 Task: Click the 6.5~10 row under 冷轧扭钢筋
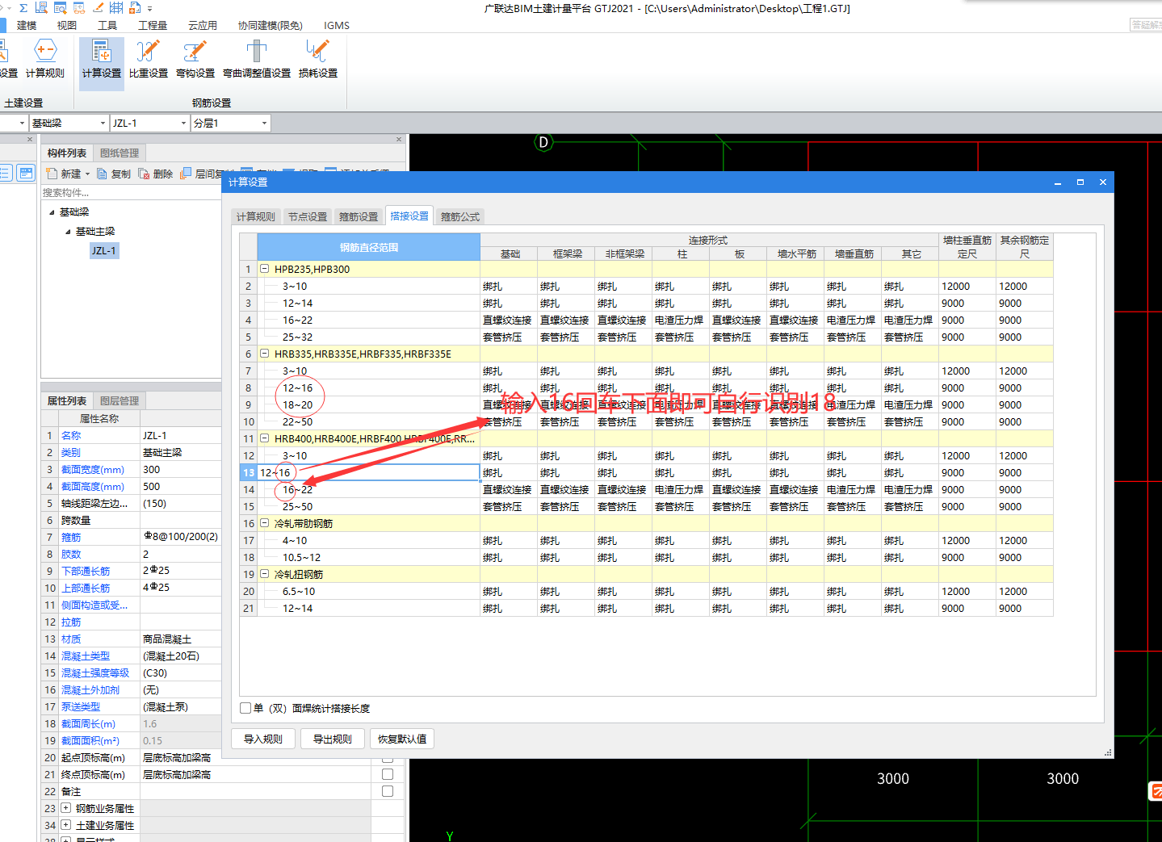(x=299, y=591)
